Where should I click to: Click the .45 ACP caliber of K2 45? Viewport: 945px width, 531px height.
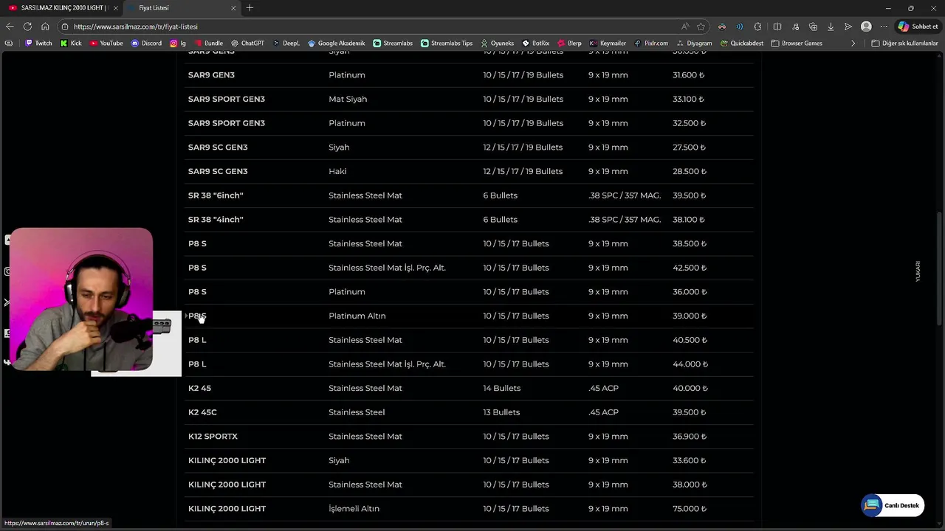pyautogui.click(x=603, y=388)
